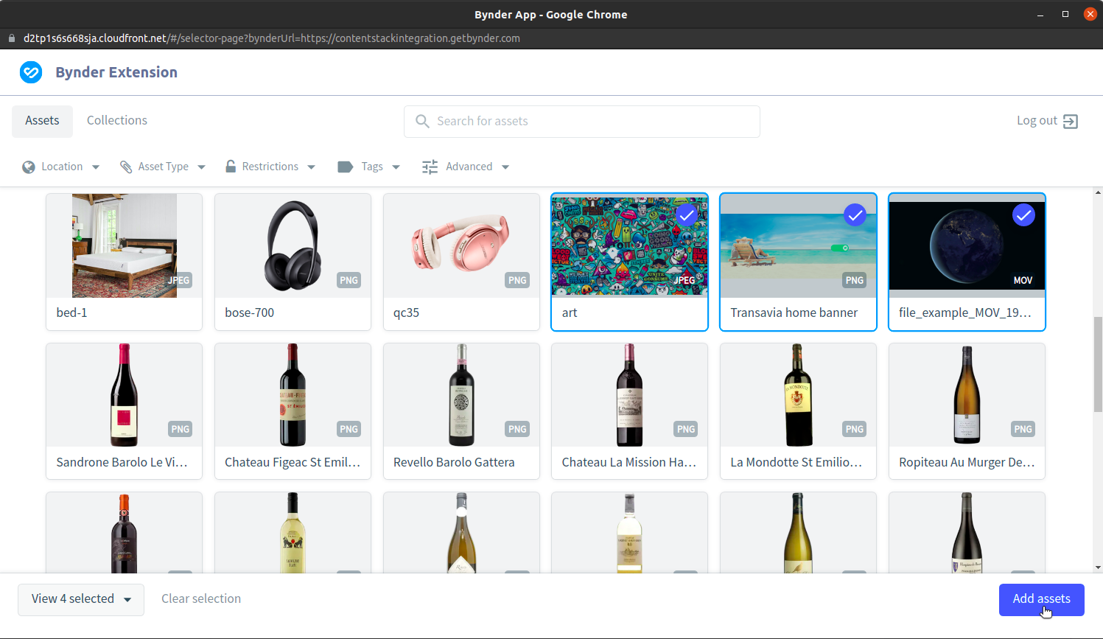Click the PNG badge on qc35
The width and height of the screenshot is (1103, 639).
click(x=517, y=280)
